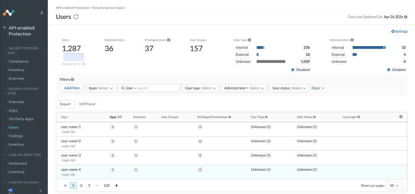The width and height of the screenshot is (415, 194).
Task: Click the User search input field
Action: [x=149, y=88]
